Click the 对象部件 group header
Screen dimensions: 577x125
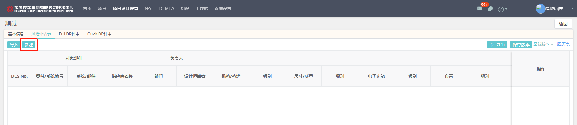74,58
